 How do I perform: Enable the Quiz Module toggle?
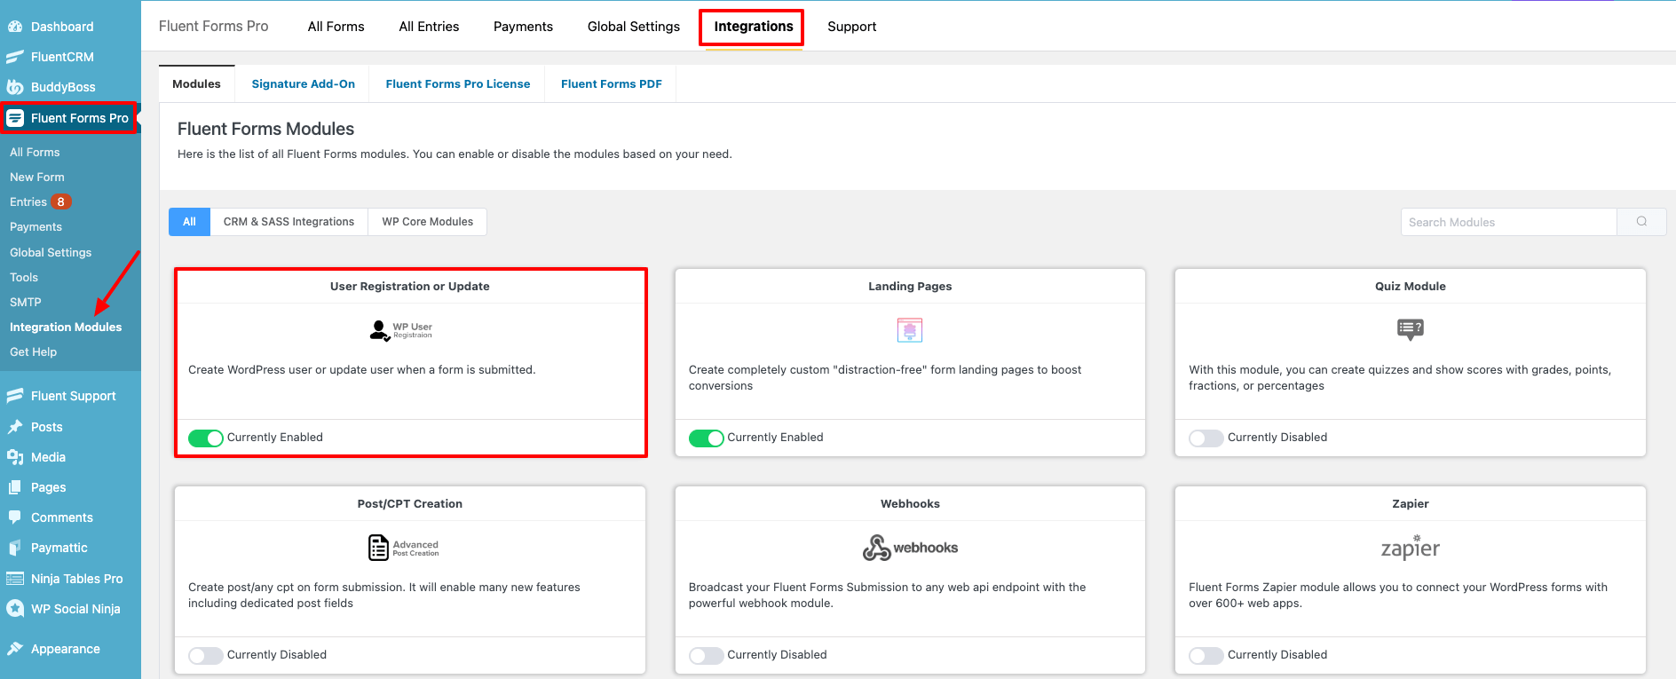(x=1206, y=438)
